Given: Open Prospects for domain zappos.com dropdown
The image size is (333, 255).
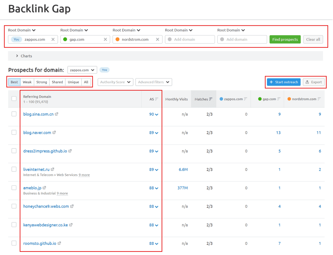Looking at the screenshot, I should pyautogui.click(x=82, y=70).
